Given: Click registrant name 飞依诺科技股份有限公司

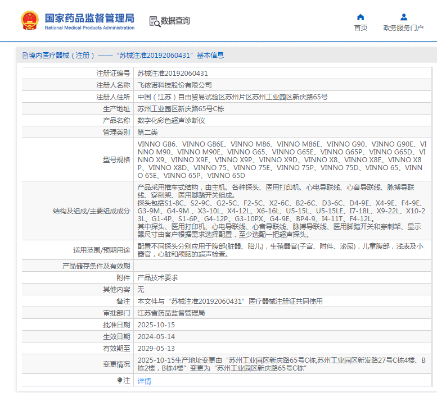Looking at the screenshot, I should click(175, 85).
